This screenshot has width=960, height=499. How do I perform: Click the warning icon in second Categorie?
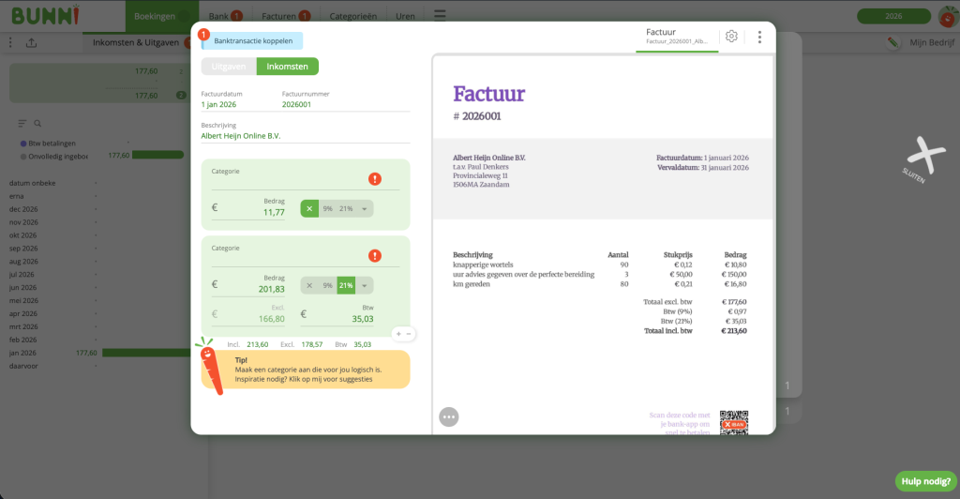[x=375, y=256]
